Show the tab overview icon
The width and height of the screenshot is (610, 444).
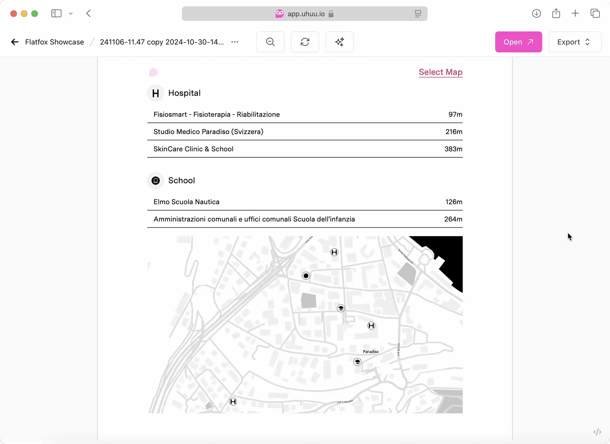point(595,13)
